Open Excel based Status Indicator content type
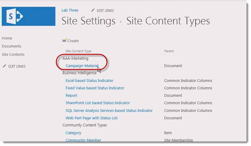The width and height of the screenshot is (251, 146). (x=89, y=81)
